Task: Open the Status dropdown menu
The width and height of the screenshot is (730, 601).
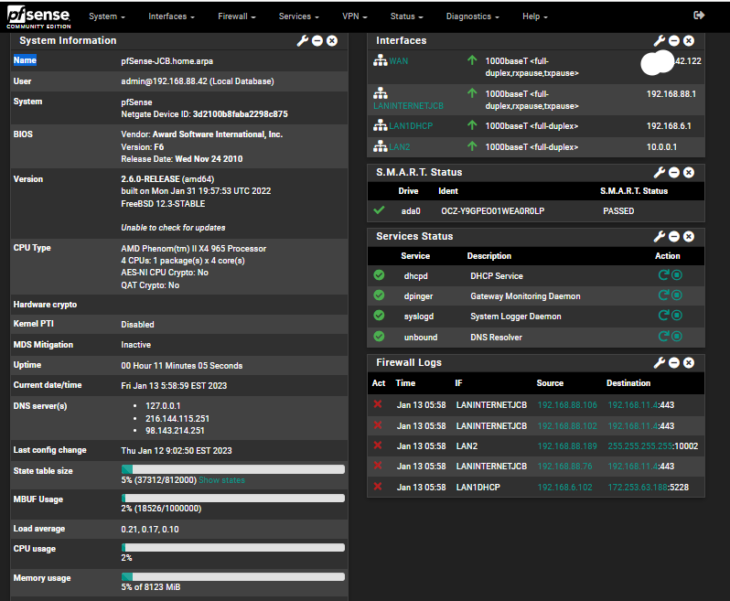Action: click(406, 16)
